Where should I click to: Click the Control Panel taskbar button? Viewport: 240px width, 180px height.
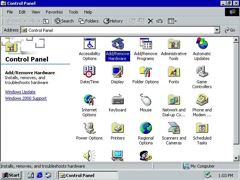click(x=88, y=175)
